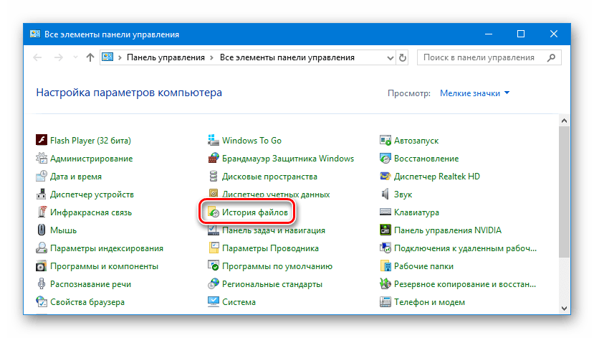Open the Клавиатура keyboard icon
This screenshot has width=594, height=338.
(385, 212)
